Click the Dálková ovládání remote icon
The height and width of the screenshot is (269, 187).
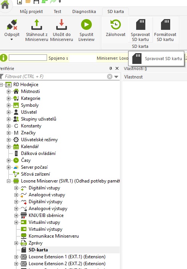16,153
